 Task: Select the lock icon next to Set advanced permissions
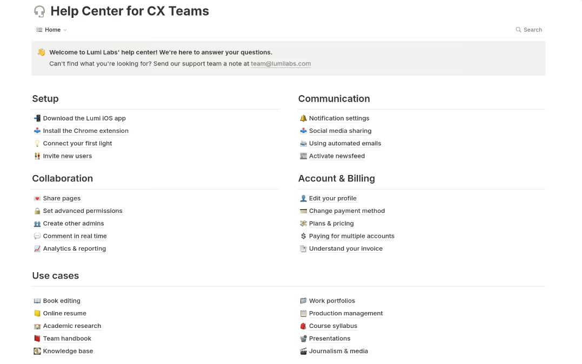tap(37, 211)
